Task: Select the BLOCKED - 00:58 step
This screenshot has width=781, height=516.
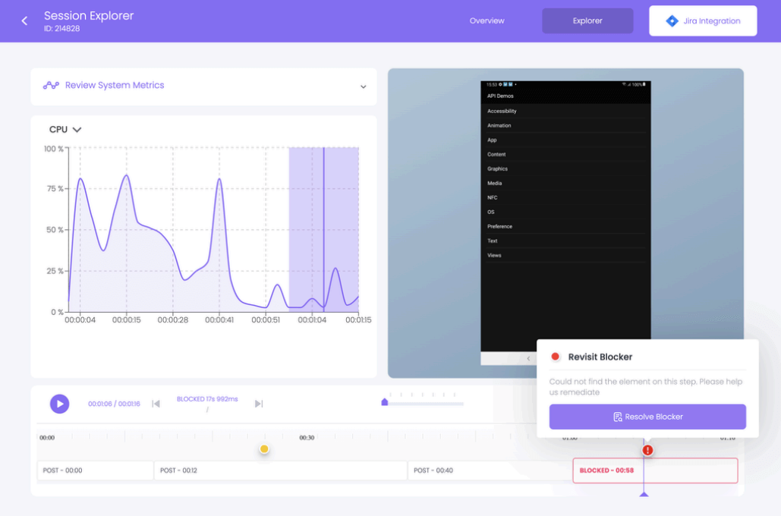Action: [x=655, y=470]
